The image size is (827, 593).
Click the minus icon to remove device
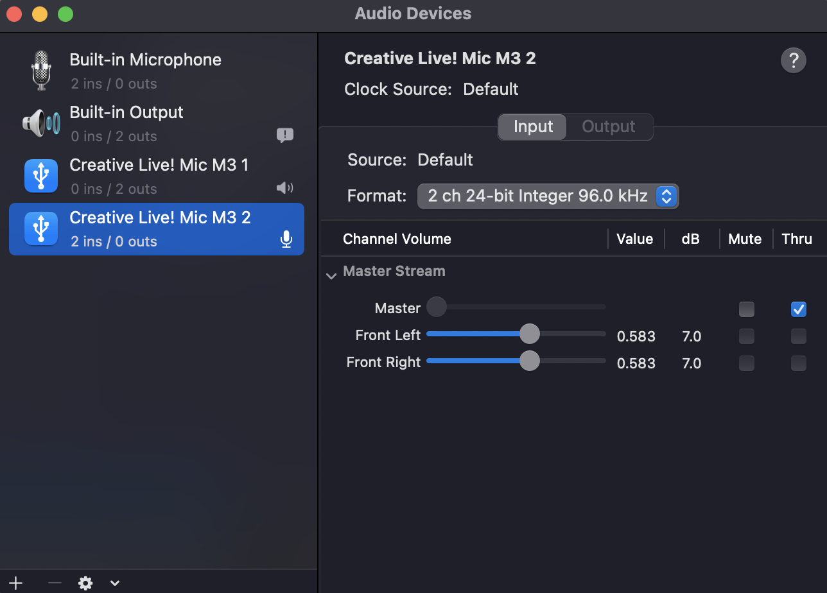[55, 583]
